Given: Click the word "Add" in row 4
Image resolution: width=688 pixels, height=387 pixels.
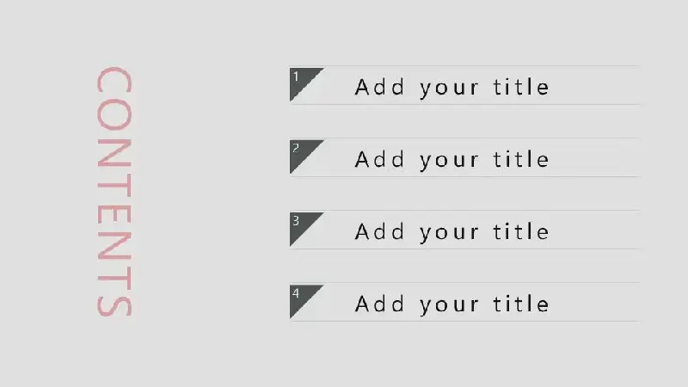Looking at the screenshot, I should tap(379, 304).
